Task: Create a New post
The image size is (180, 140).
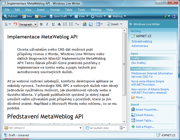Action: pyautogui.click(x=27, y=16)
